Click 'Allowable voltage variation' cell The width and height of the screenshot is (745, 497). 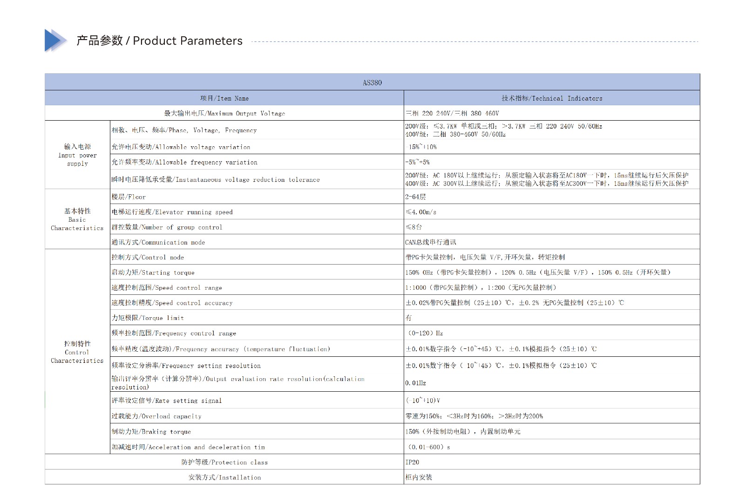[257, 147]
